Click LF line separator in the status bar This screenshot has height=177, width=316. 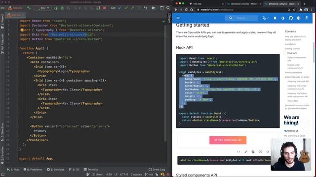116,175
